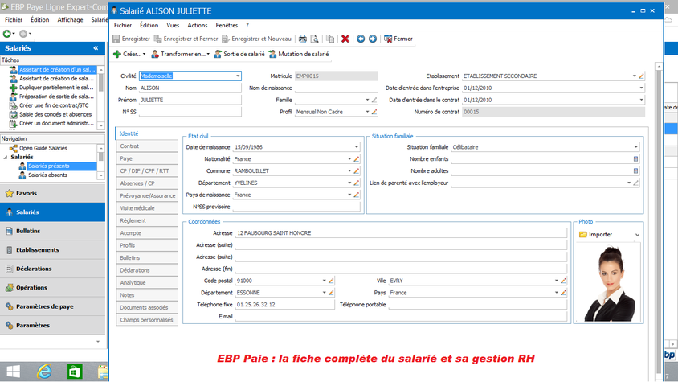Click Enregistrer et Fermer
This screenshot has height=382, width=678.
186,39
